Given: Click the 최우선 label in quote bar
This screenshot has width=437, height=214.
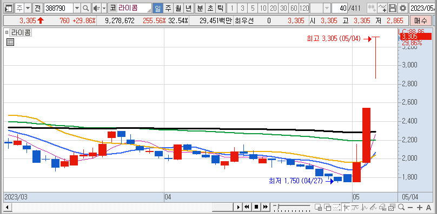Looking at the screenshot, I should tap(244, 21).
